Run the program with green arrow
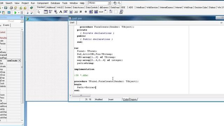Image resolution: width=224 pixels, height=126 pixels. click(15, 13)
